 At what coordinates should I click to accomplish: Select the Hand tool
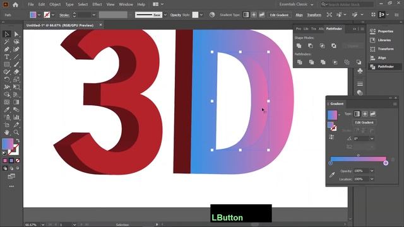(x=7, y=132)
